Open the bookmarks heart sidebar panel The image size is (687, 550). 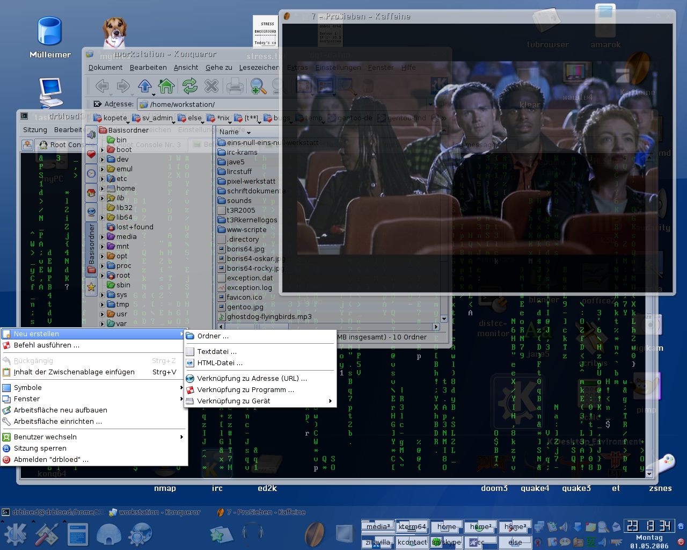[91, 155]
